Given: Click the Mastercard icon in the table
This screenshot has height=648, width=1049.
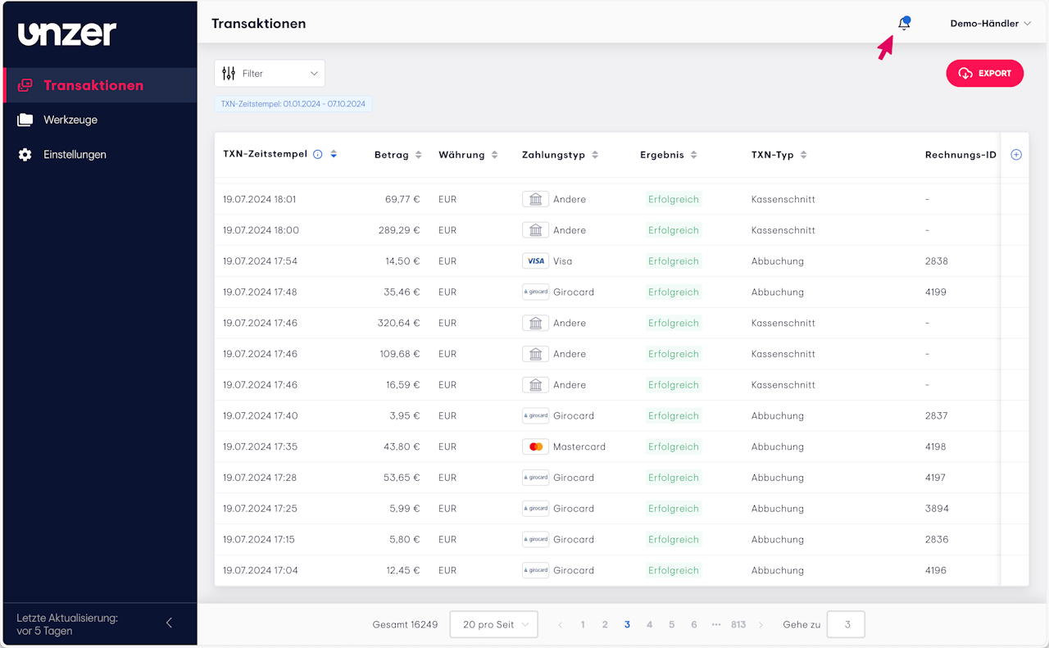Looking at the screenshot, I should (x=535, y=447).
